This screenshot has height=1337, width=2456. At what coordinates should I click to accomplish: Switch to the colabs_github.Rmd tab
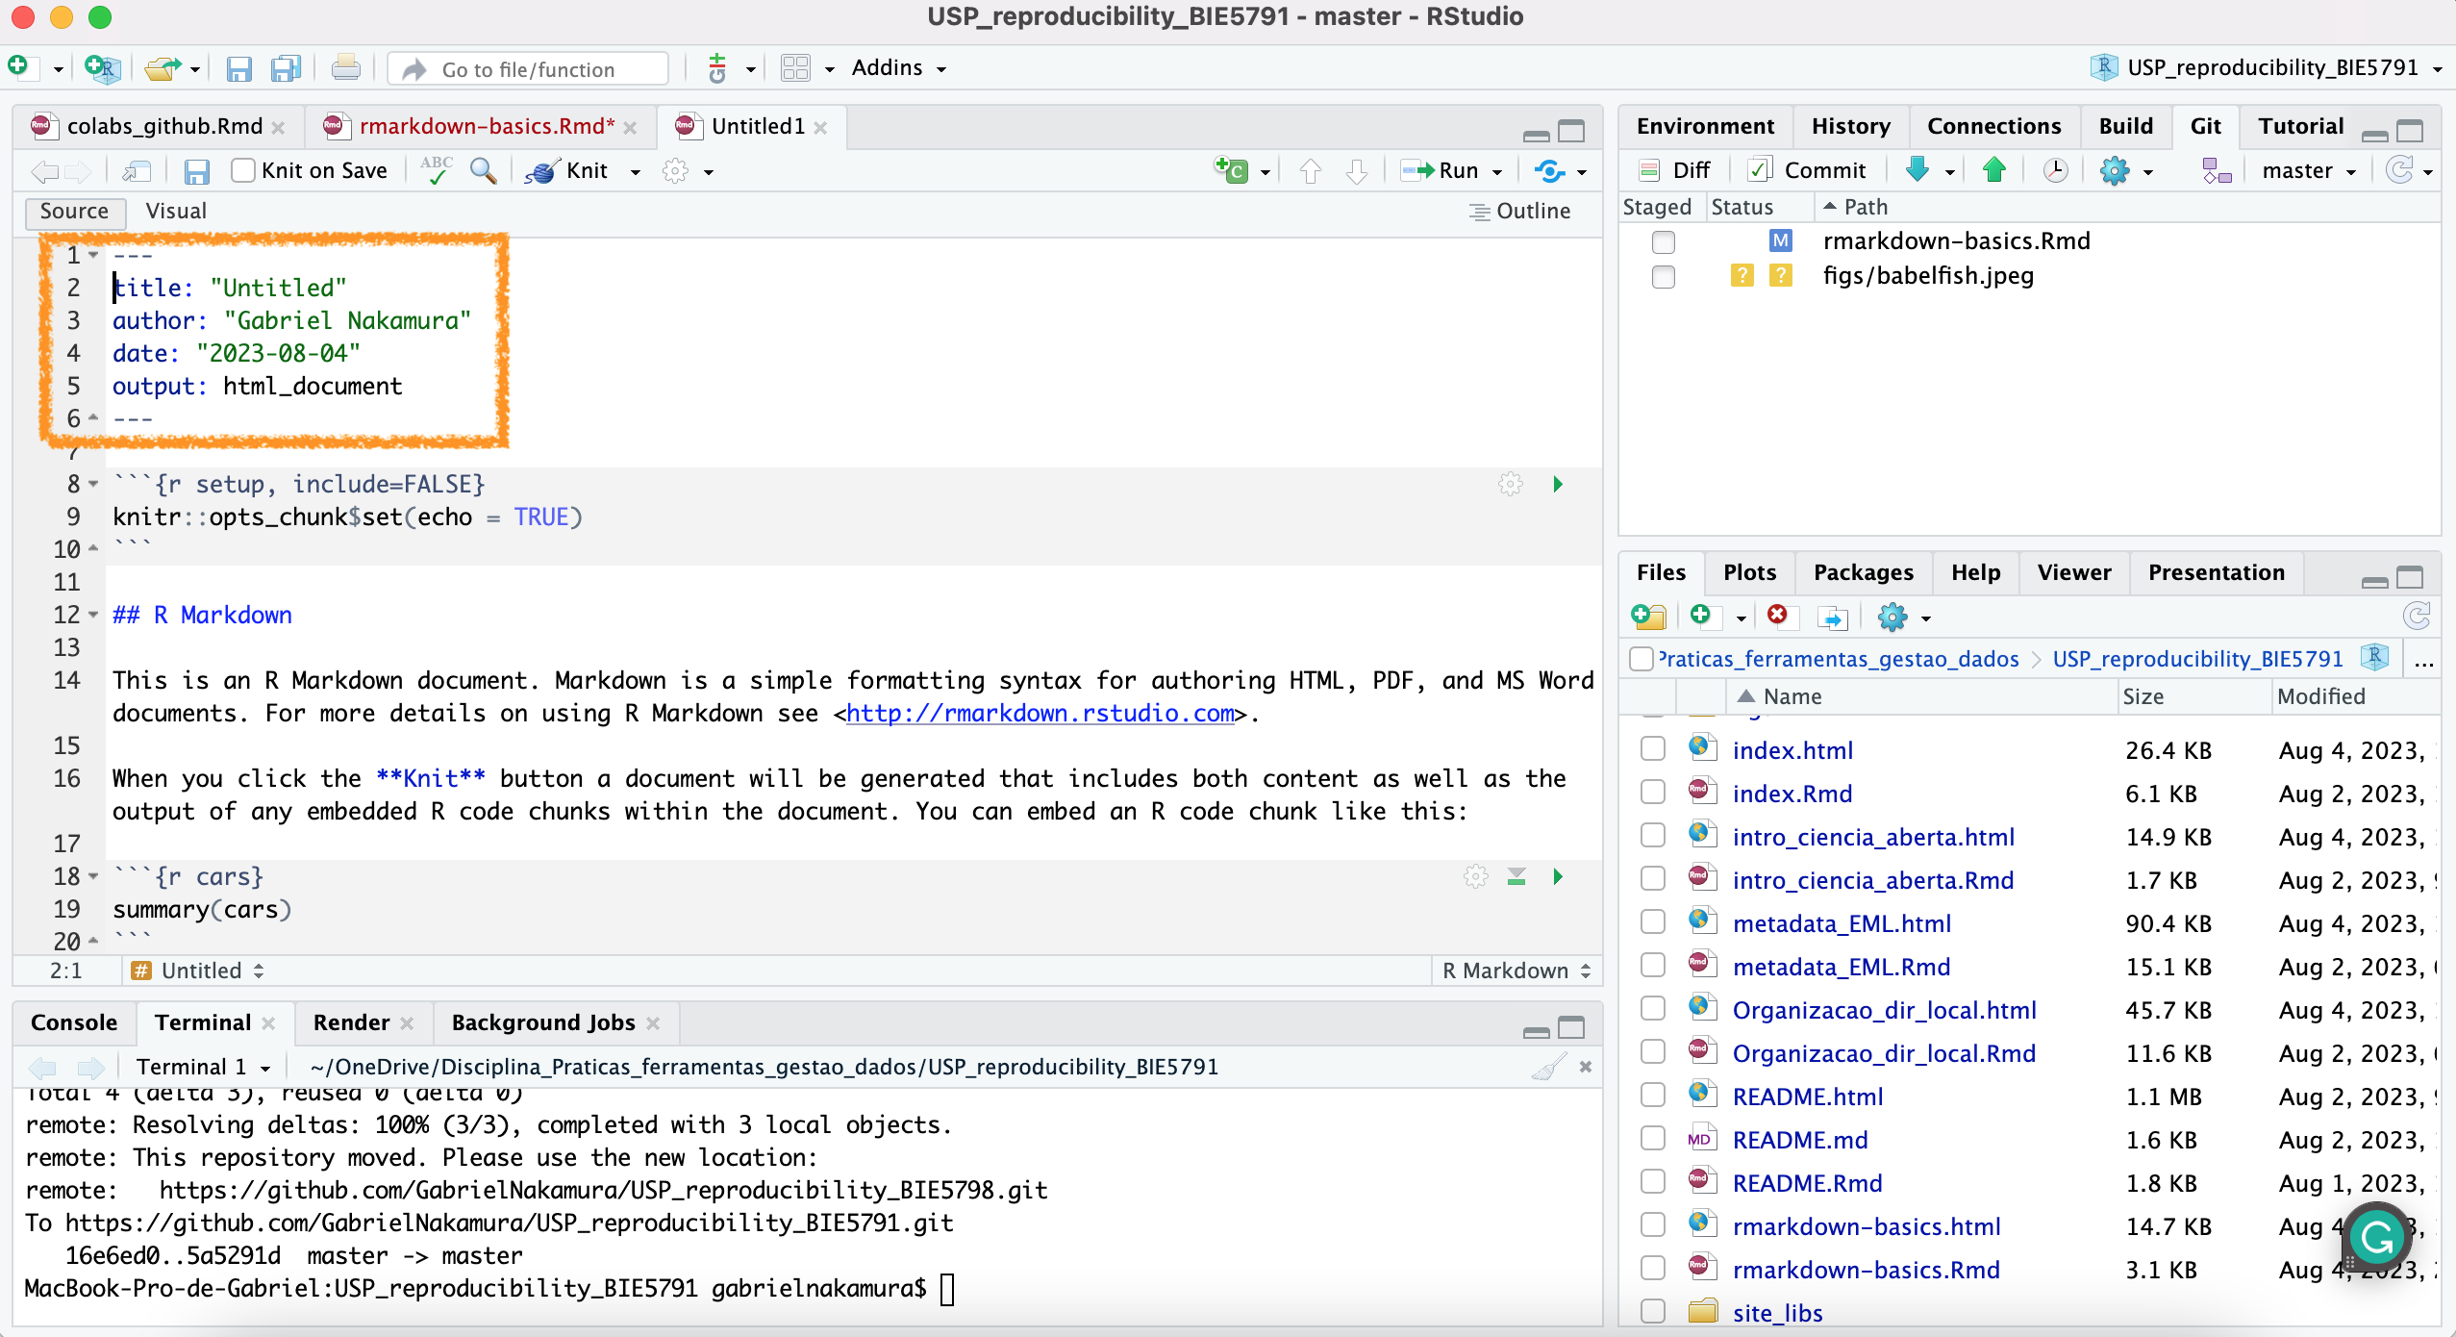[164, 126]
